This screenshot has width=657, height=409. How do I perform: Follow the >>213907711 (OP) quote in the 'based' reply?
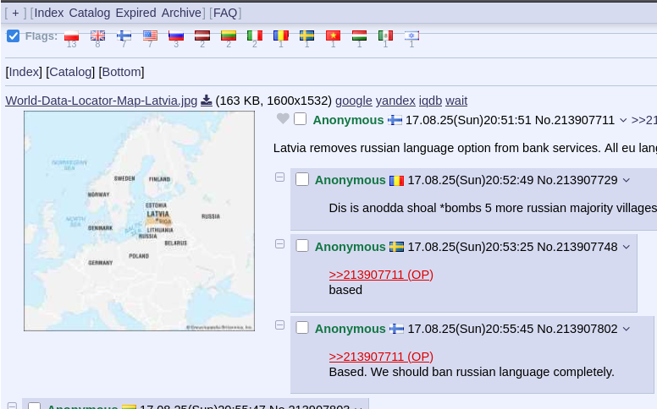pyautogui.click(x=381, y=275)
